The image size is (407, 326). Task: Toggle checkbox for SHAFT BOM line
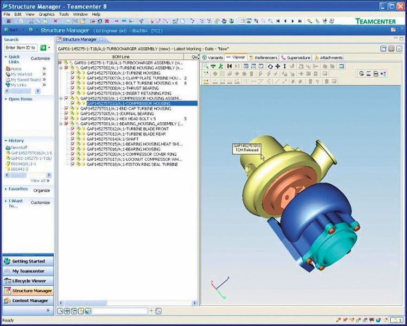(x=73, y=139)
